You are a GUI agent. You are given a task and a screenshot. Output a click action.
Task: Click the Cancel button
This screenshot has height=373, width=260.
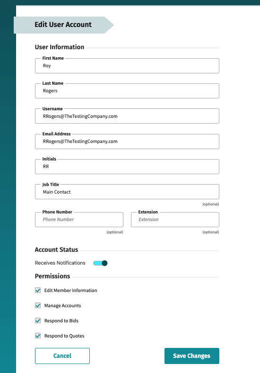62,356
